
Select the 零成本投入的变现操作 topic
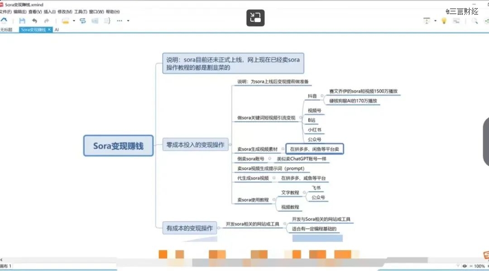click(195, 145)
